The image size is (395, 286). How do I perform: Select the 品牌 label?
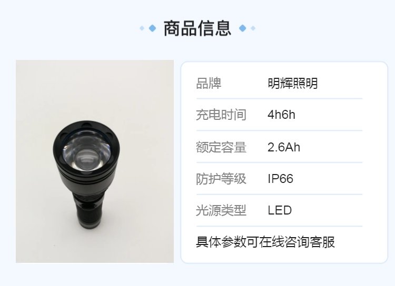pyautogui.click(x=209, y=83)
